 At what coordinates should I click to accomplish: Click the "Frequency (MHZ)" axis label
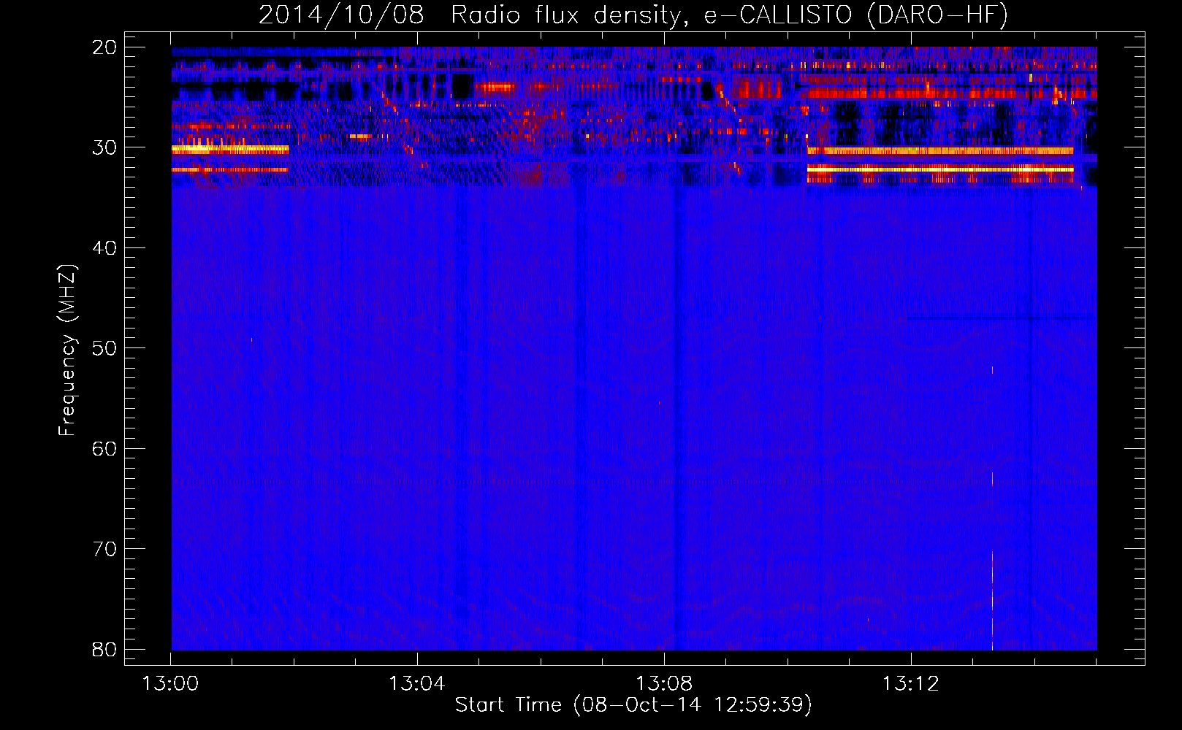click(x=67, y=350)
